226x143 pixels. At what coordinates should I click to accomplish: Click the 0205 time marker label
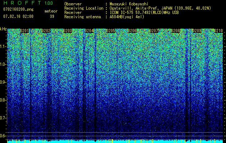pyautogui.click(x=111, y=31)
